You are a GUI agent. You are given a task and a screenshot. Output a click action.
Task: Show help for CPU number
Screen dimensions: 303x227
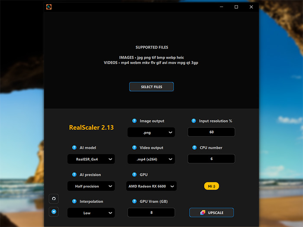[194, 148]
